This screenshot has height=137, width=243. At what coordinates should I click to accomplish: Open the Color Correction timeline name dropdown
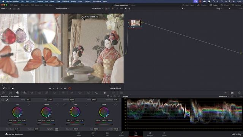pos(62,9)
